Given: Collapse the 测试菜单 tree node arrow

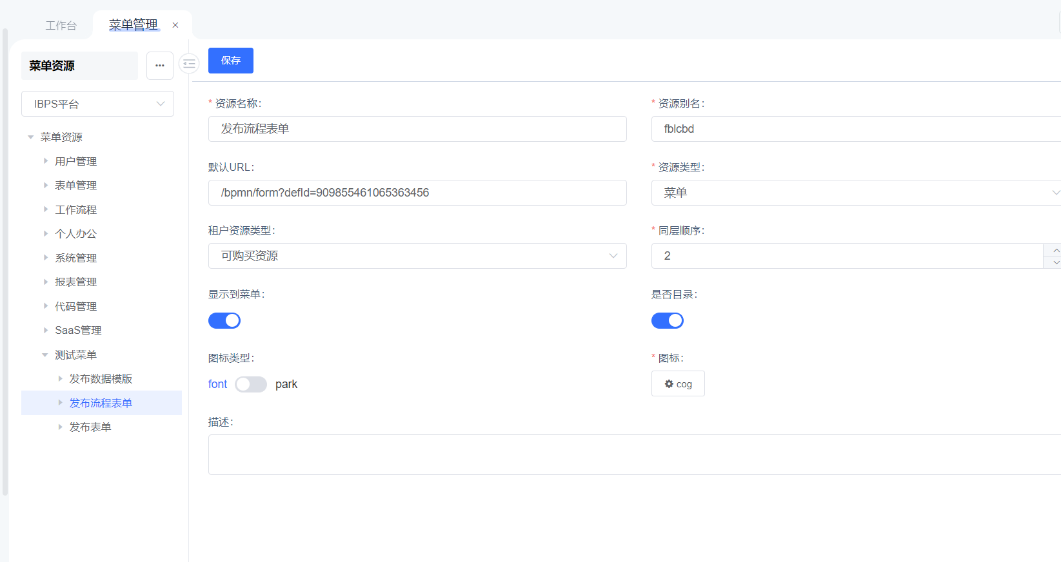Looking at the screenshot, I should [45, 355].
